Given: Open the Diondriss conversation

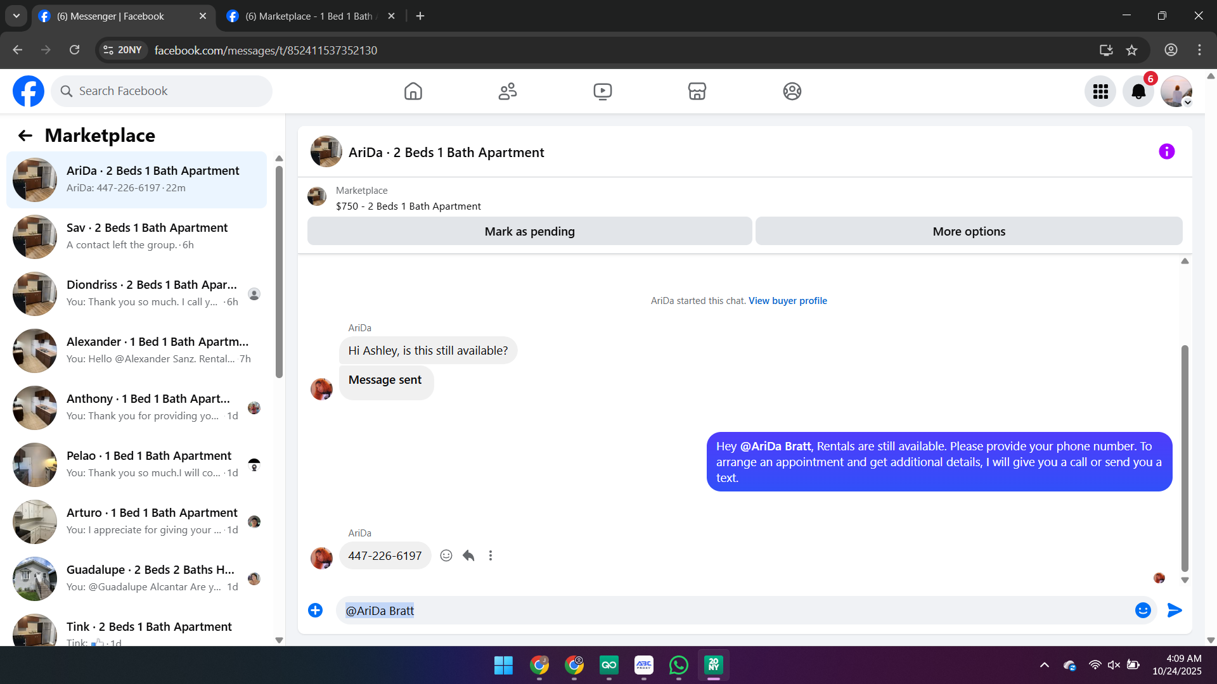Looking at the screenshot, I should [136, 294].
